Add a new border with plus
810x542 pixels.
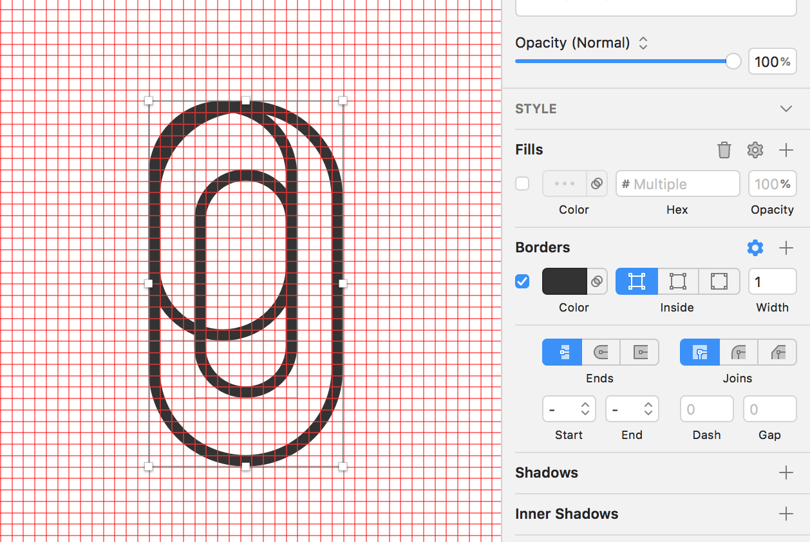786,248
